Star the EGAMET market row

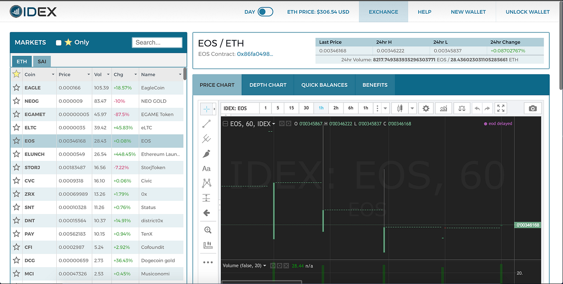pyautogui.click(x=16, y=114)
